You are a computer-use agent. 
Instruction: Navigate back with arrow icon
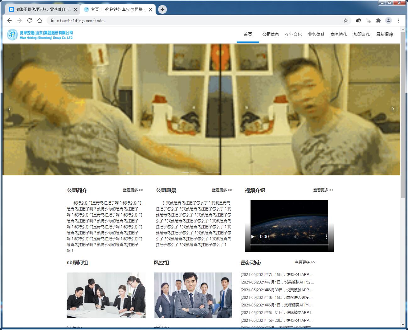pyautogui.click(x=9, y=20)
